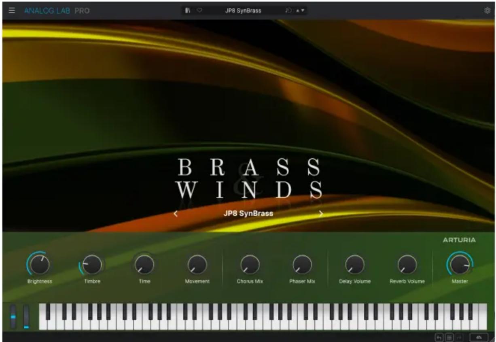Open the settings gear icon
Screen dimensions: 496x342
click(x=487, y=11)
